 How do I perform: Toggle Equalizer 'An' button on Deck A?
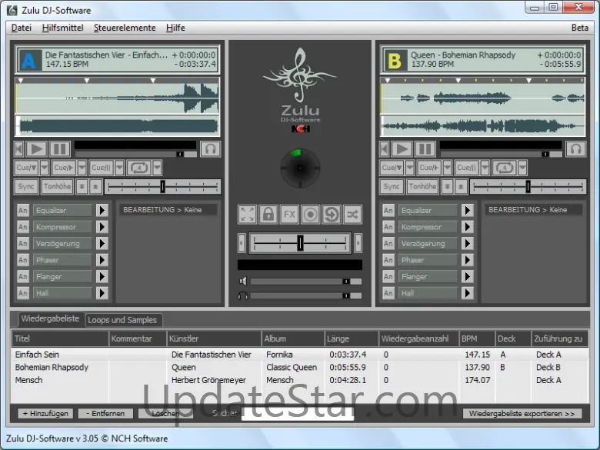coord(23,210)
